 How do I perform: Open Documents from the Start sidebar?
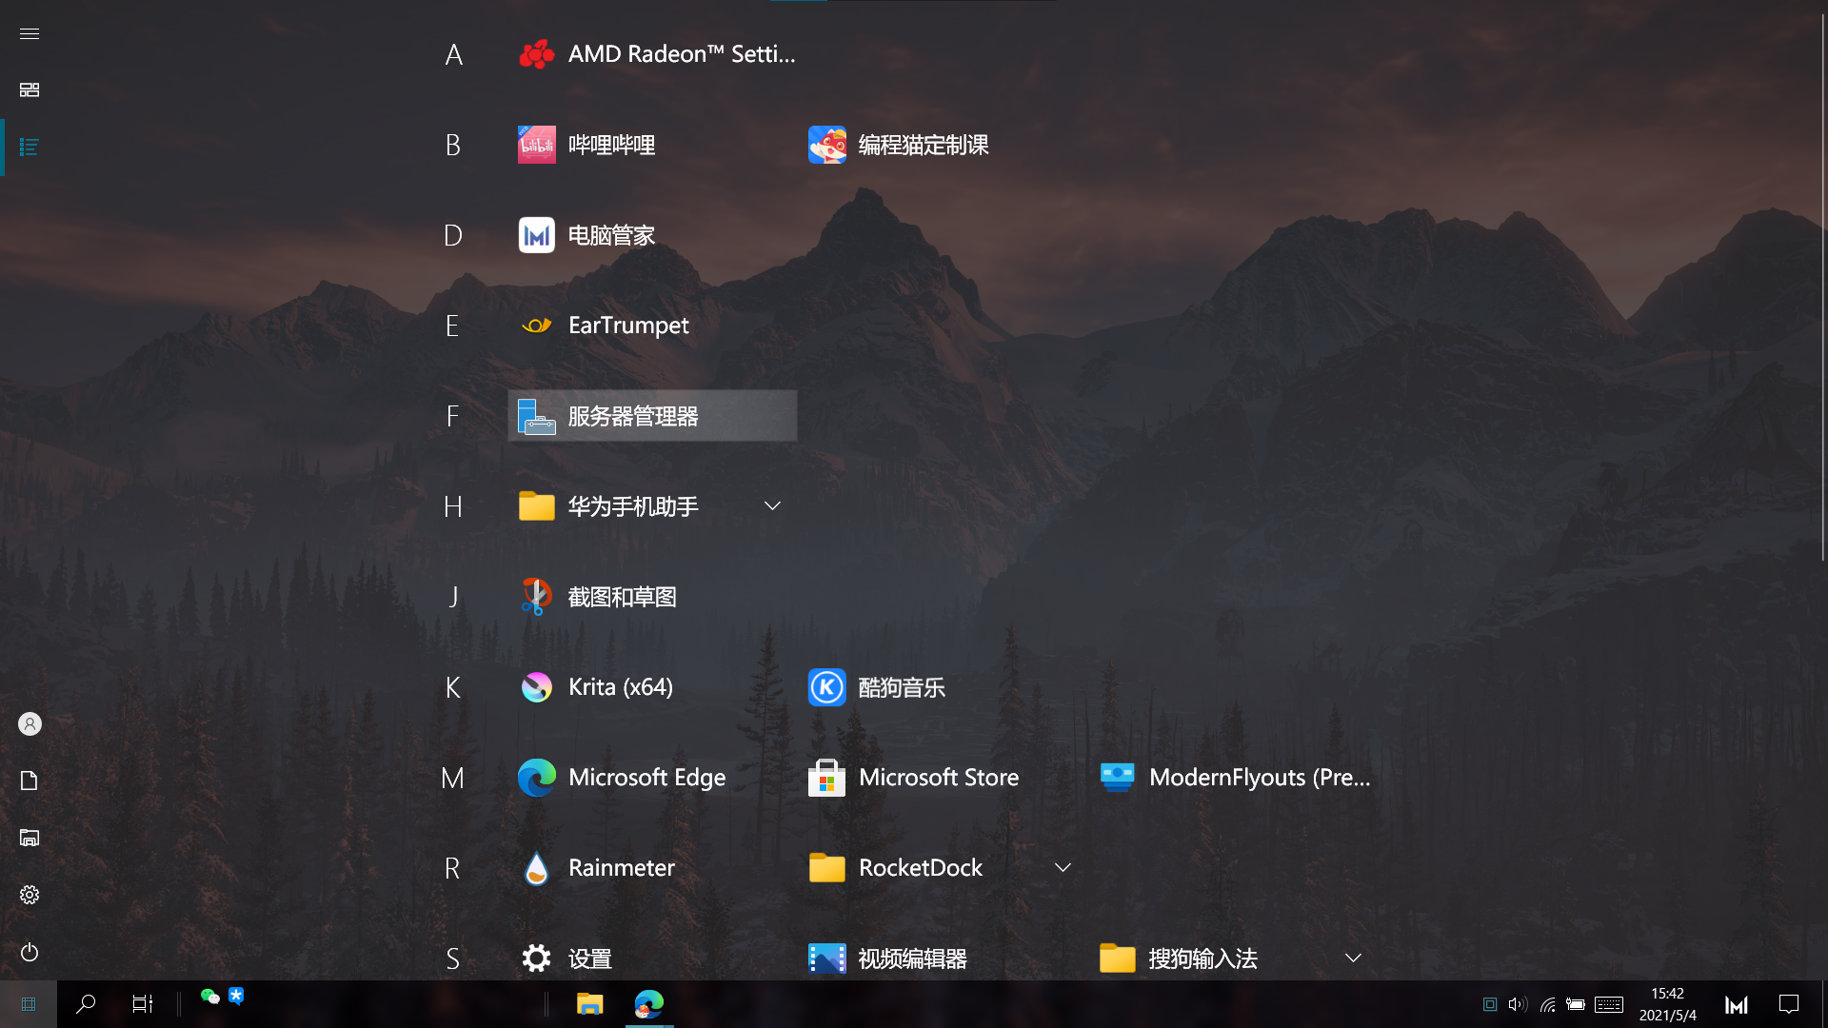[x=30, y=781]
